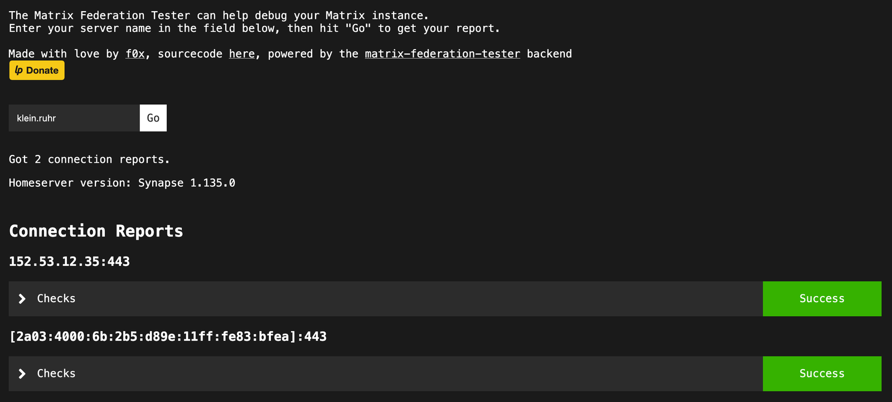
Task: Click the Checks label under the IPv6 address
Action: click(56, 373)
